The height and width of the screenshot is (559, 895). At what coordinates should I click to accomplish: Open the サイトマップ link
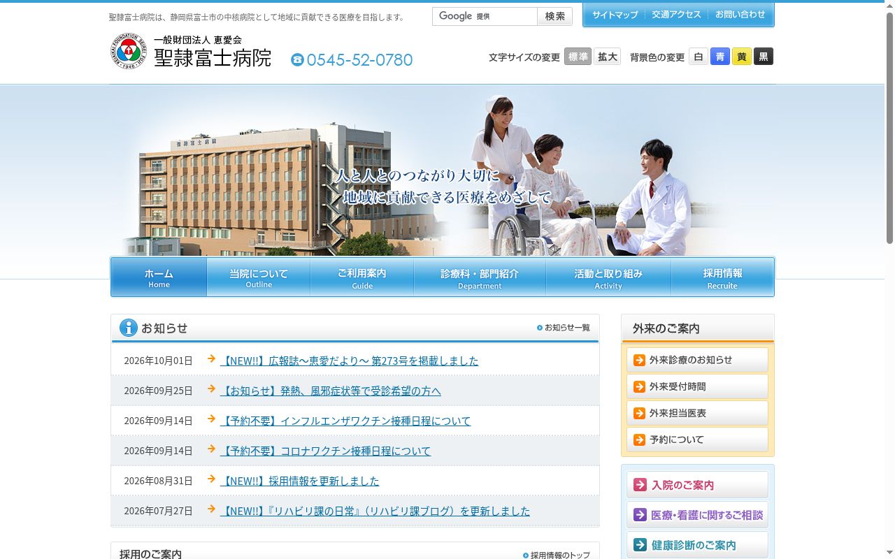coord(615,15)
